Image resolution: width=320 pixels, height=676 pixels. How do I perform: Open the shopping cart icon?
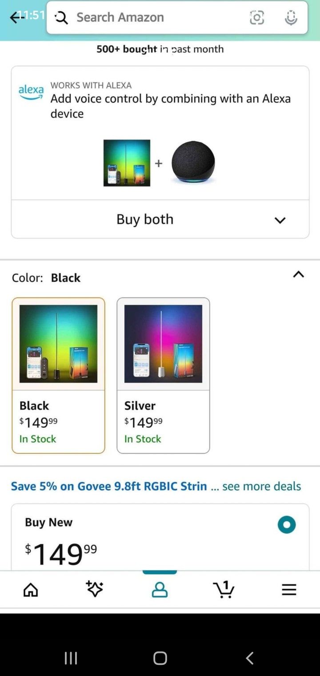tap(224, 589)
